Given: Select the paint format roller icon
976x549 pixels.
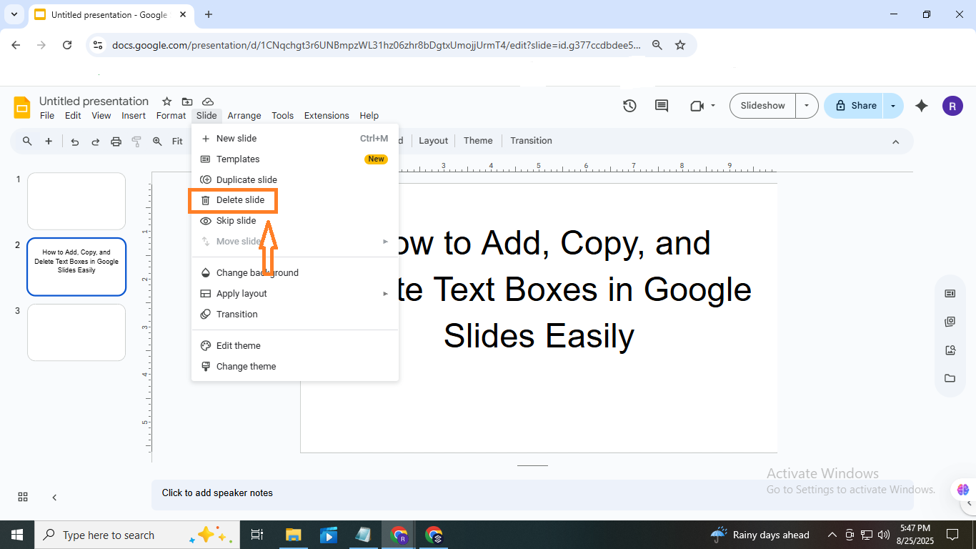Looking at the screenshot, I should (x=136, y=142).
